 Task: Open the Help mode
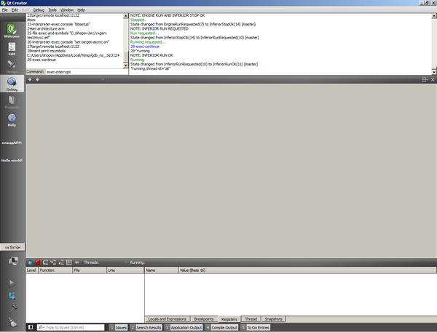pyautogui.click(x=12, y=119)
